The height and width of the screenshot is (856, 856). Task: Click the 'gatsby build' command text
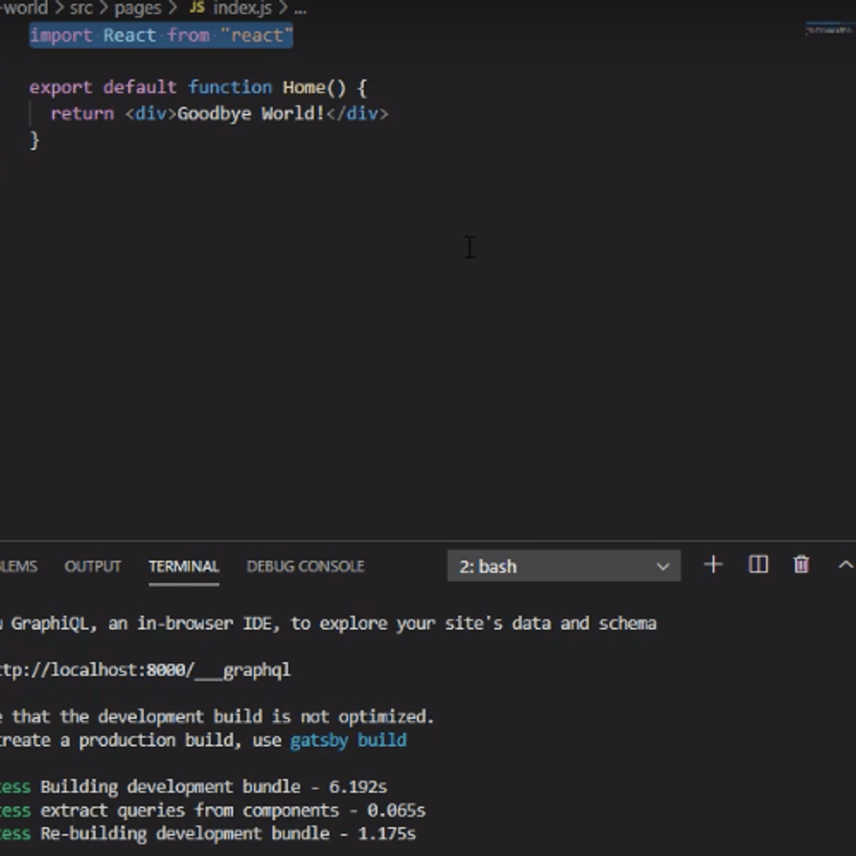click(x=348, y=740)
